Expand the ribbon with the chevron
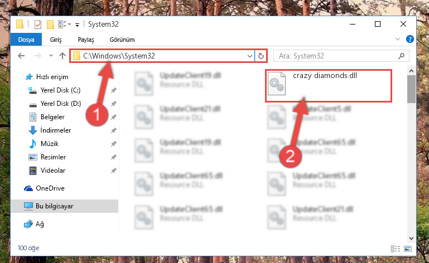The image size is (429, 263). (398, 40)
